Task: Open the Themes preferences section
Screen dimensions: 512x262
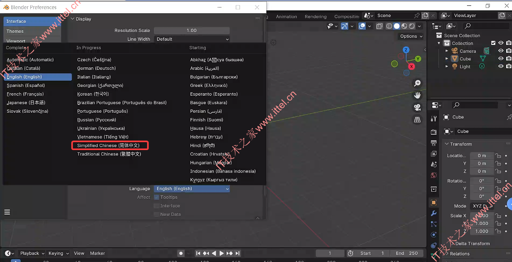Action: 32,31
